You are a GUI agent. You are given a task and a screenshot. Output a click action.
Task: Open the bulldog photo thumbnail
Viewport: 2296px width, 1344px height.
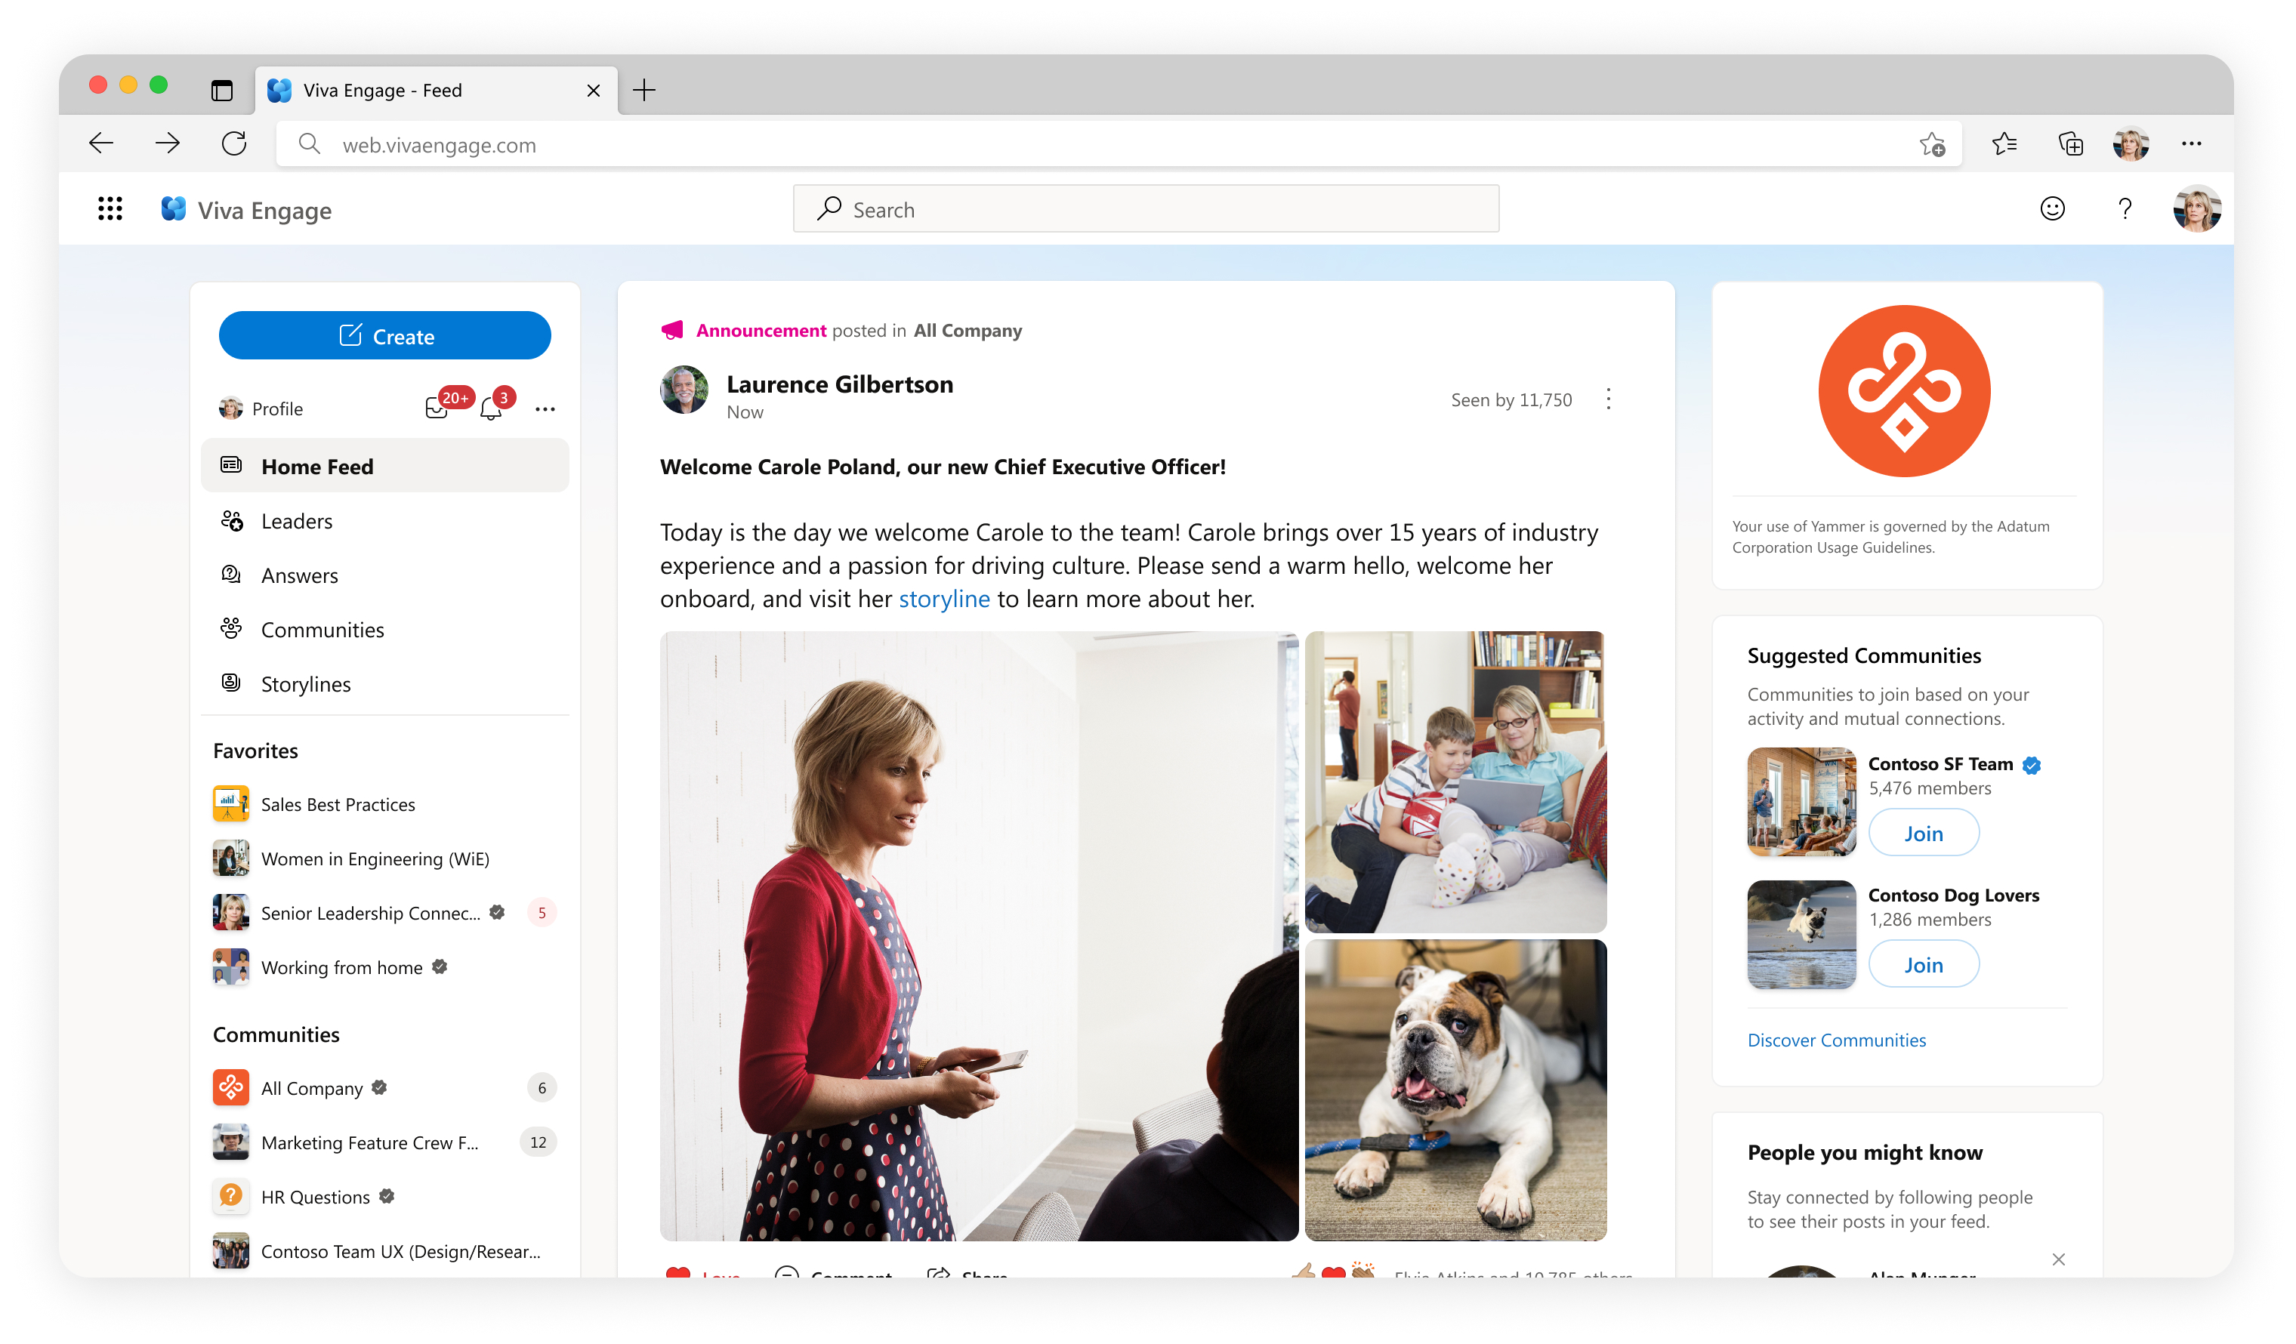click(x=1455, y=1090)
